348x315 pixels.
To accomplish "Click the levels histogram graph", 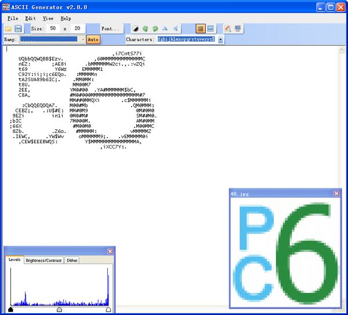I will pyautogui.click(x=60, y=287).
